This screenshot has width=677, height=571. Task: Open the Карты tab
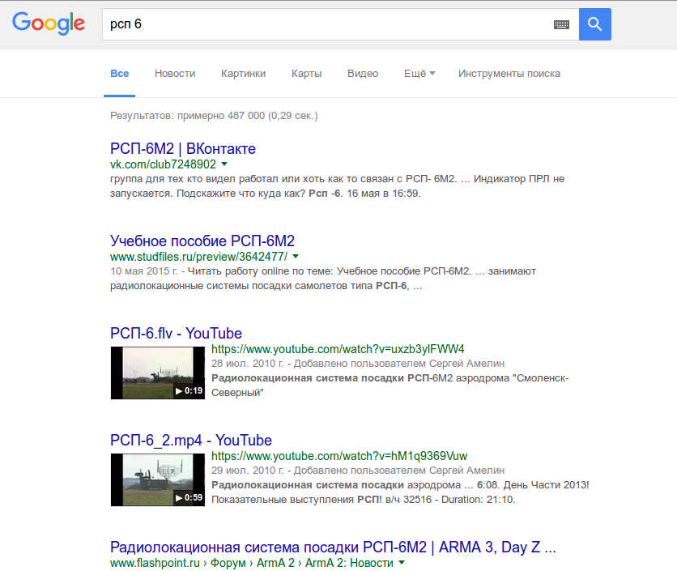[307, 74]
